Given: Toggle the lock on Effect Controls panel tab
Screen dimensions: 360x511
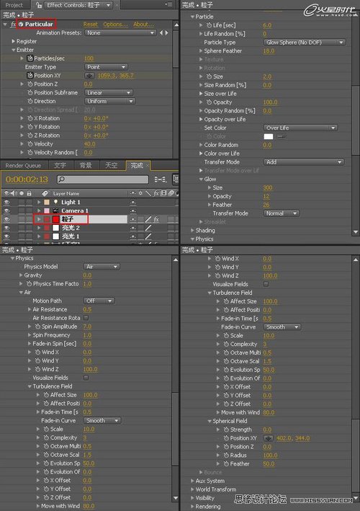Looking at the screenshot, I should click(39, 5).
